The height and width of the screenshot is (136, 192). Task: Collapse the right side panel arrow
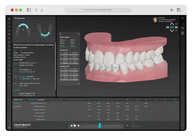(x=182, y=24)
